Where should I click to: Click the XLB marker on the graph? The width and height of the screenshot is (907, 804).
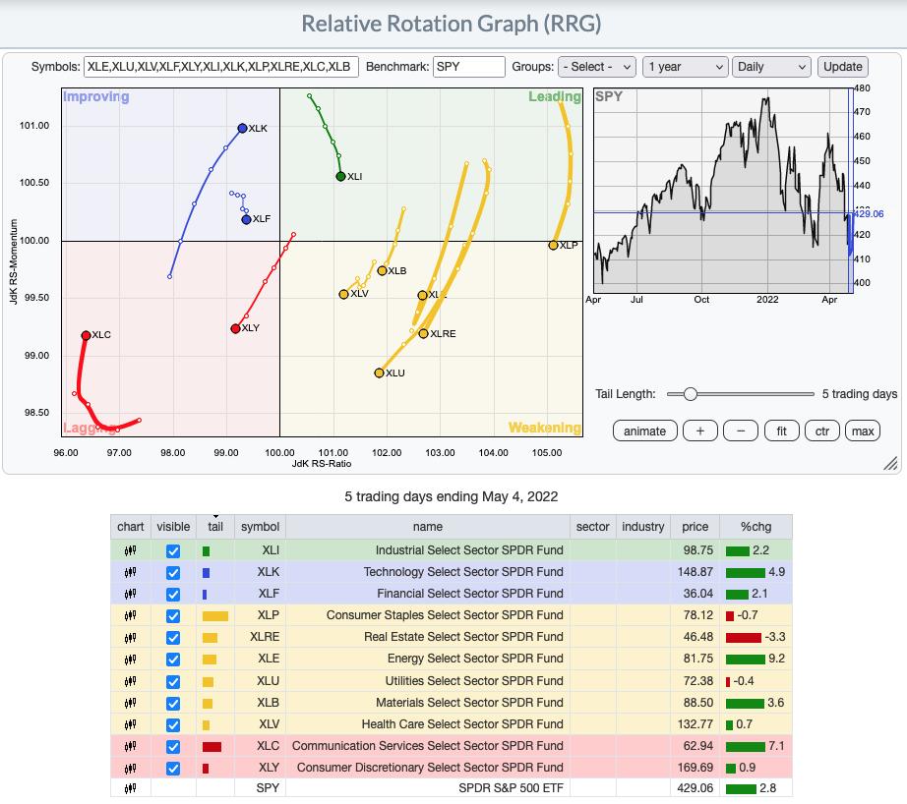click(x=382, y=270)
